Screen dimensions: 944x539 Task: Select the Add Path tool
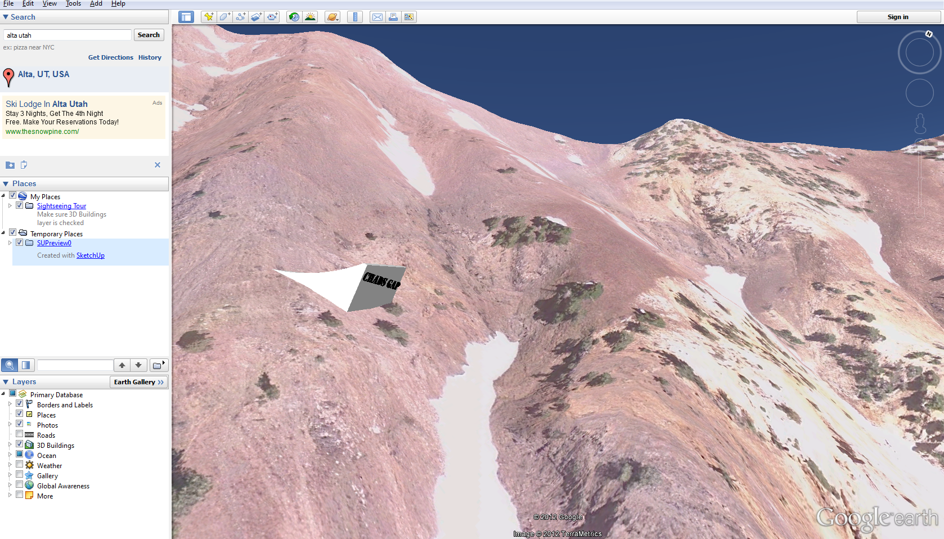[240, 17]
